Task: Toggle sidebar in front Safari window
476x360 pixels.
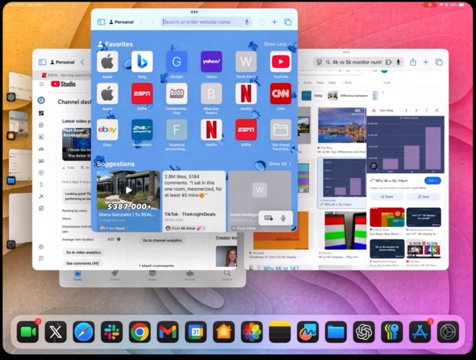Action: pos(101,22)
